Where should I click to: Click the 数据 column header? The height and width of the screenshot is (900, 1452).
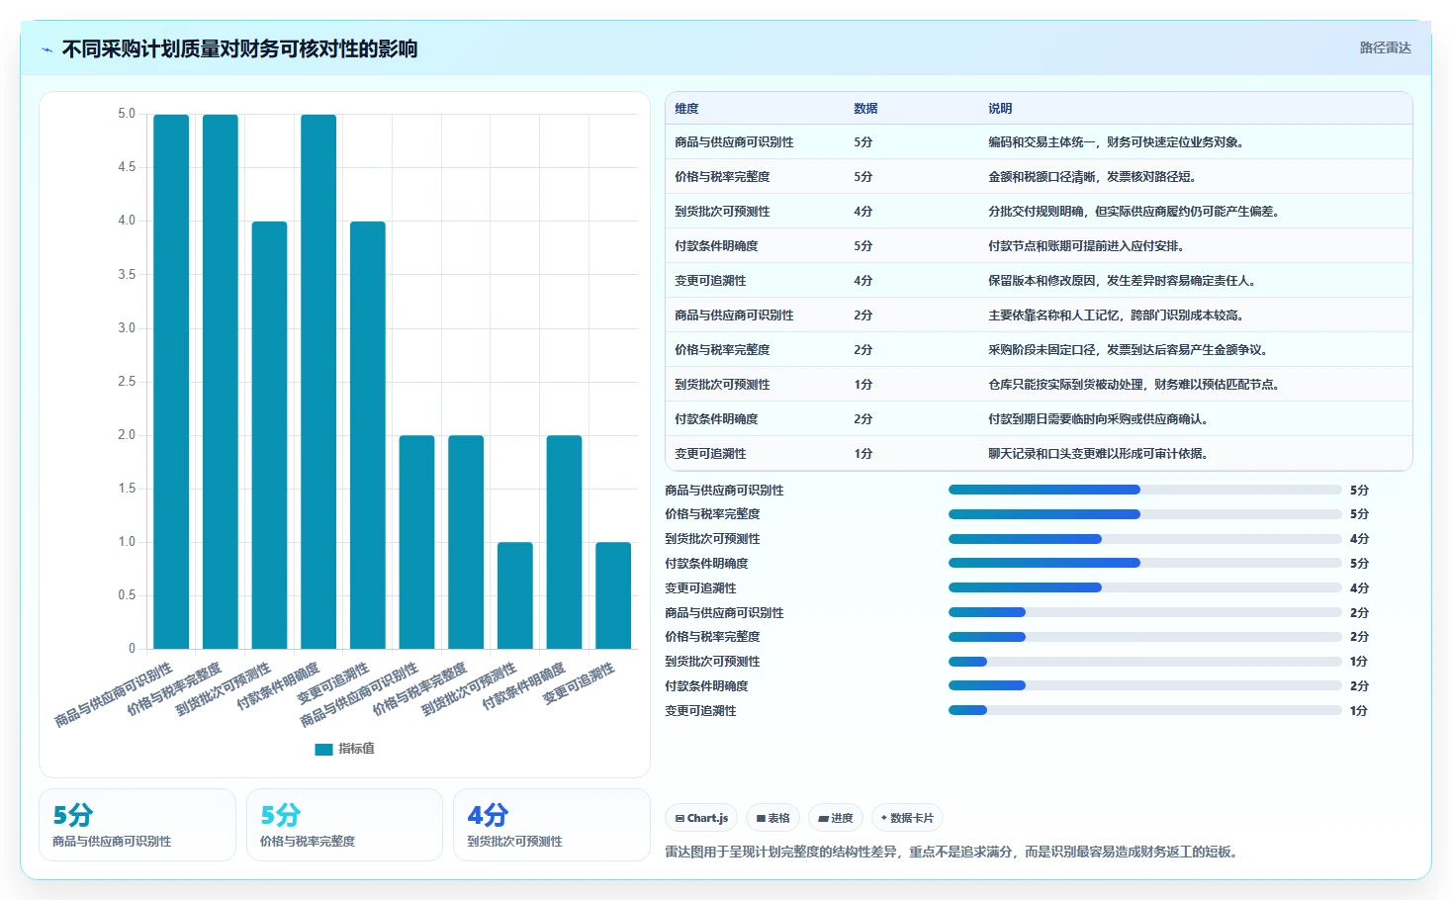pos(865,109)
